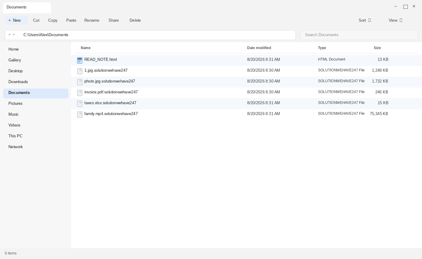Click Rename in the toolbar
The image size is (422, 259).
tap(92, 20)
